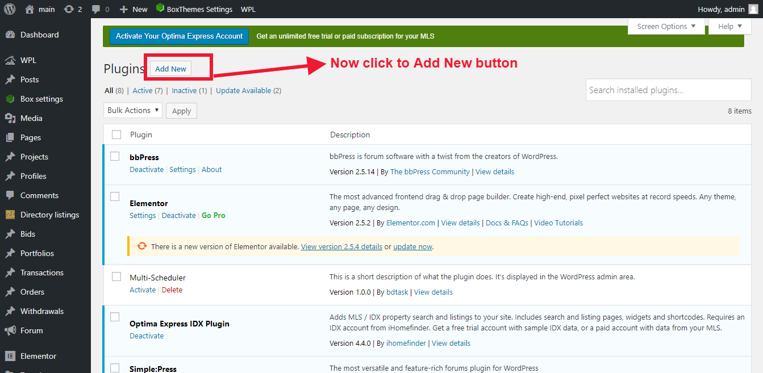Screen dimensions: 763x373
Task: Click the Pages icon in sidebar
Action: point(10,137)
